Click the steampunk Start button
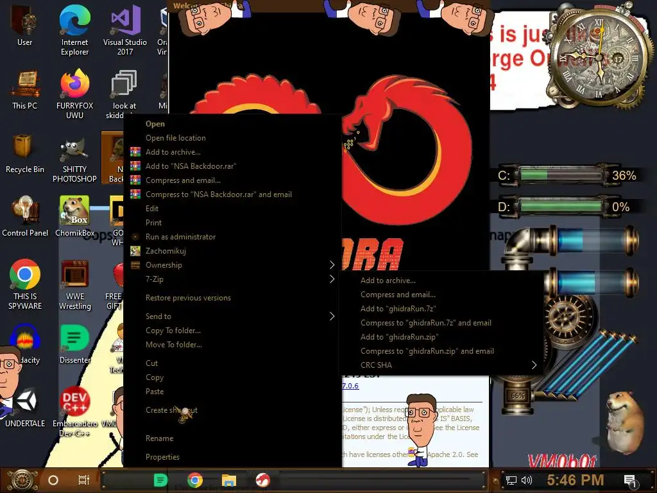 [22, 480]
